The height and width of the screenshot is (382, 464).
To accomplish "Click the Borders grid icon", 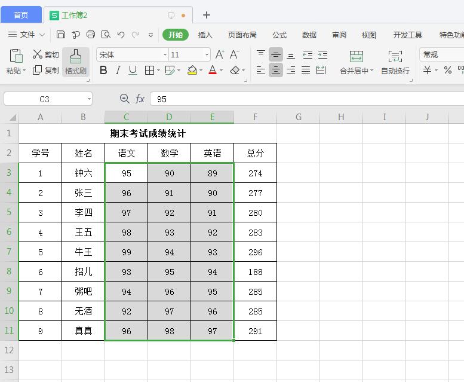I will click(x=149, y=70).
